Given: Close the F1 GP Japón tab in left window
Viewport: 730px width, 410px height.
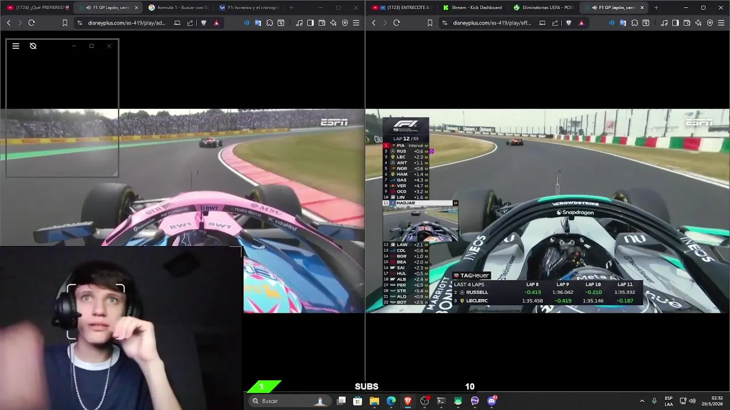Looking at the screenshot, I should click(136, 7).
